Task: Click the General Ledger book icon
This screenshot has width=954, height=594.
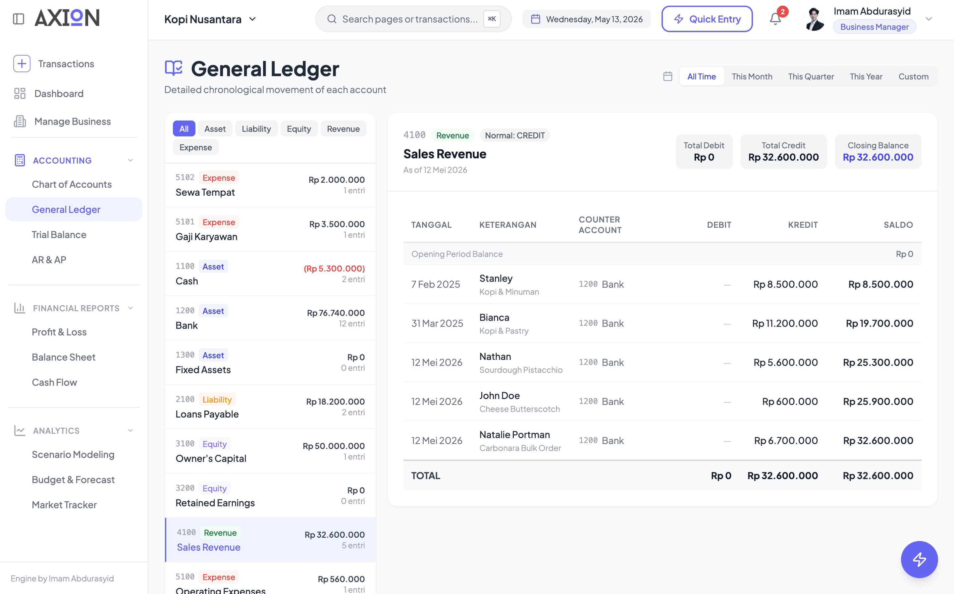Action: (x=174, y=68)
